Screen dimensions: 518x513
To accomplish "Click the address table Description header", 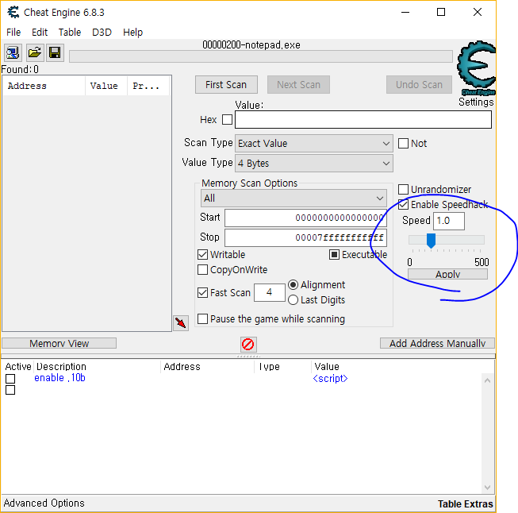I will coord(97,366).
